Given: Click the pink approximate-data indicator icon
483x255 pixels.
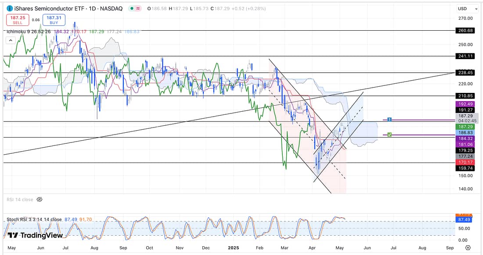Looking at the screenshot, I should [138, 9].
